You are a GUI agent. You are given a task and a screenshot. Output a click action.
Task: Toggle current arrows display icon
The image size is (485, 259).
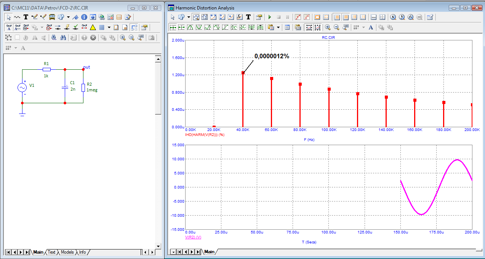point(58,27)
